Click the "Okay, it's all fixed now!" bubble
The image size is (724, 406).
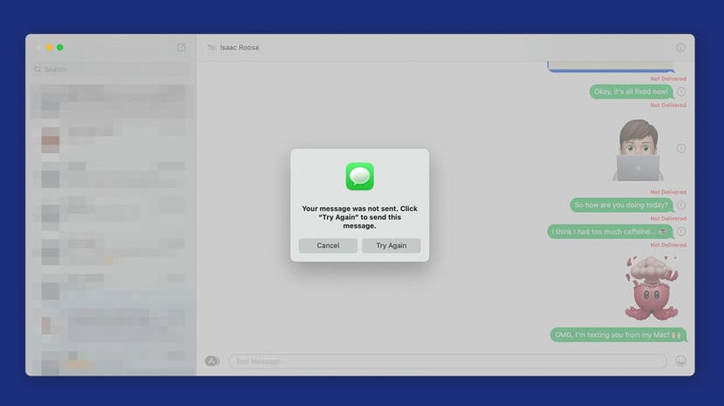[632, 91]
